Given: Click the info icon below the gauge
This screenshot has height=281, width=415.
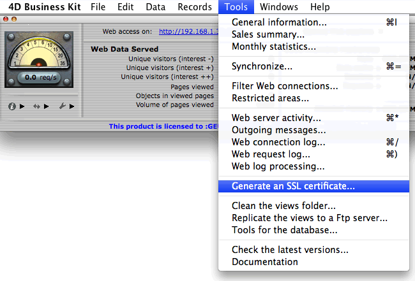Looking at the screenshot, I should pos(12,106).
